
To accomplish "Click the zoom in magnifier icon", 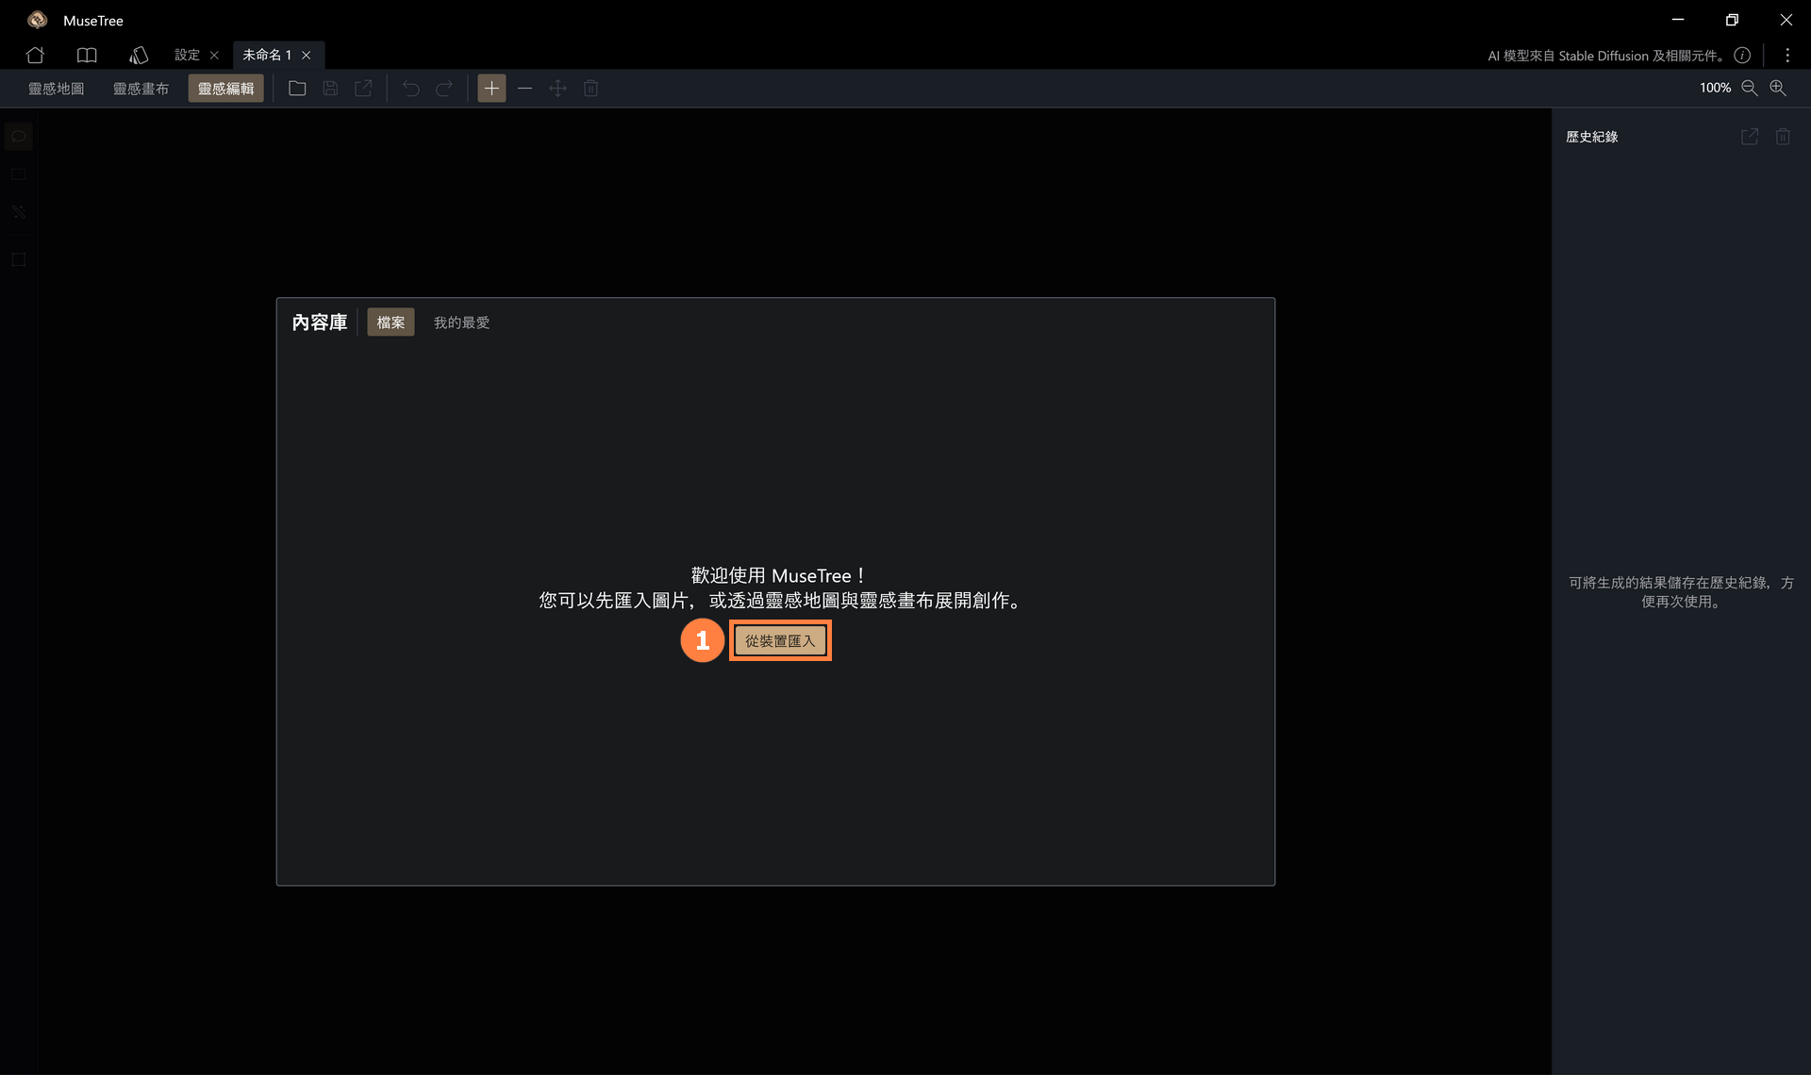I will pyautogui.click(x=1777, y=88).
